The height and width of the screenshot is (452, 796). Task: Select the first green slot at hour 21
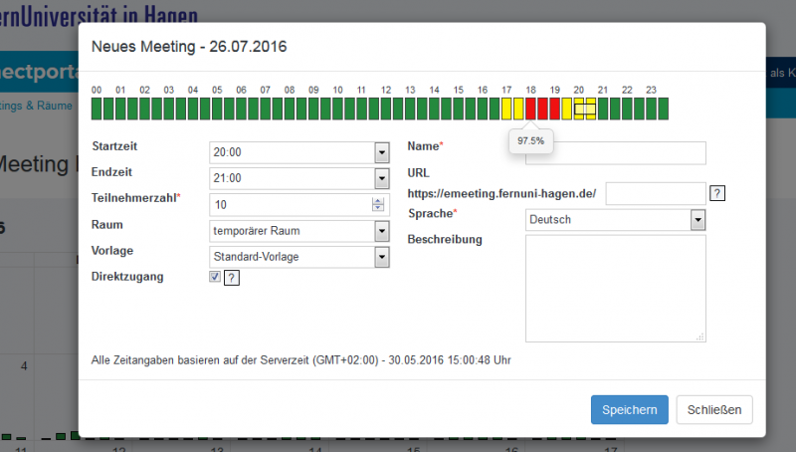[603, 109]
